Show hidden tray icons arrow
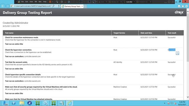This screenshot has width=189, height=106. click(x=164, y=103)
